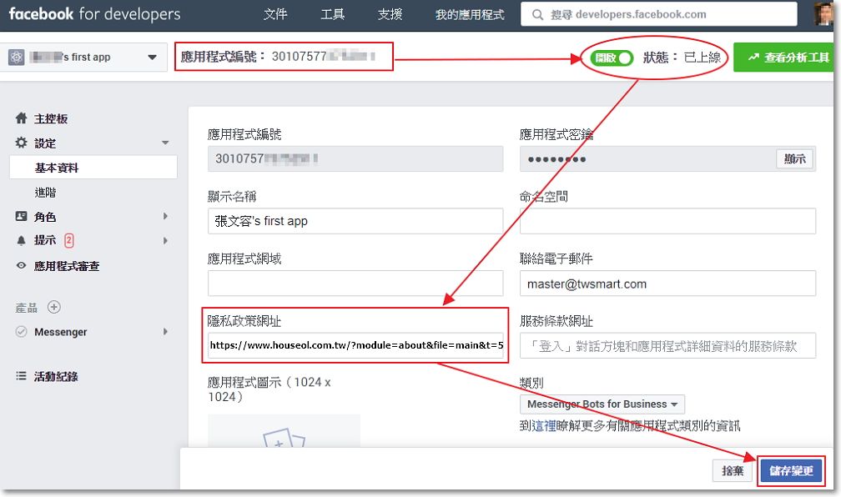Click the search magnifier icon
This screenshot has width=841, height=497.
(x=536, y=14)
